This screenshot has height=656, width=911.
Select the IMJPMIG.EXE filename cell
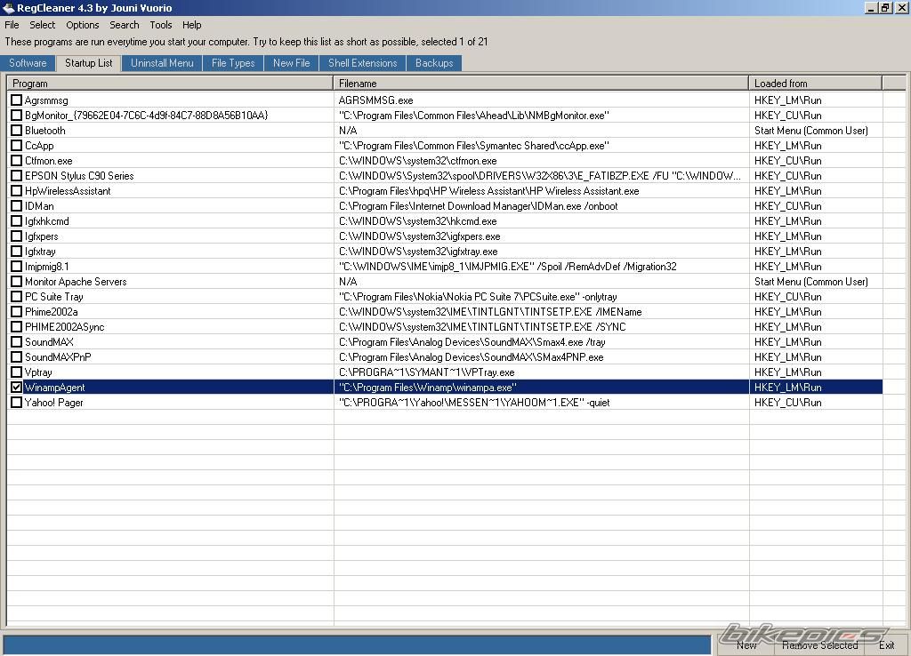click(x=542, y=267)
